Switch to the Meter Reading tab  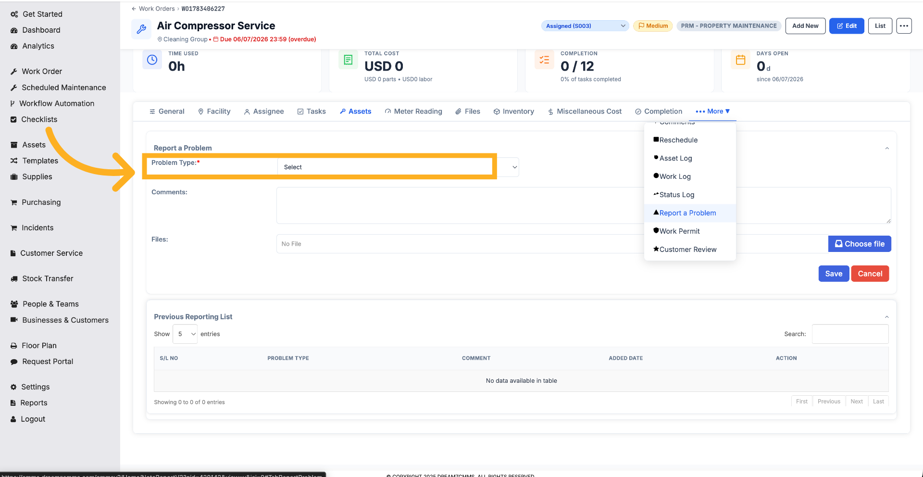tap(413, 112)
